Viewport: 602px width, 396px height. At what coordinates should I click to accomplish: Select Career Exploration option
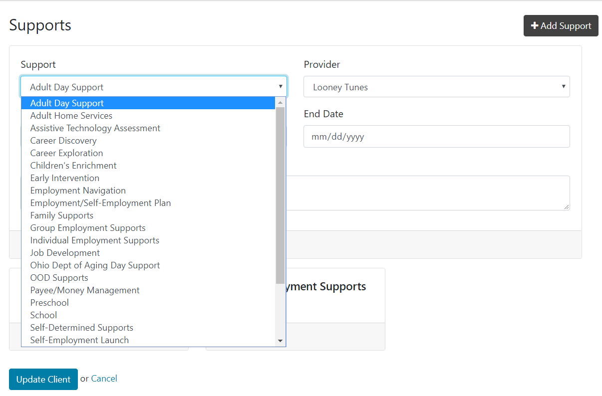pos(66,153)
